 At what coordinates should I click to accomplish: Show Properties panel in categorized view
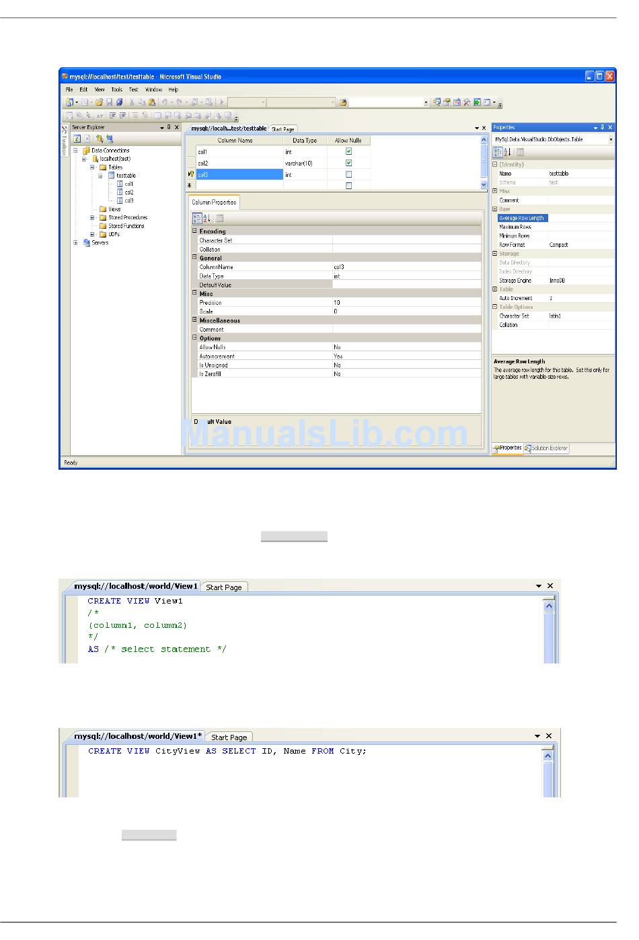coord(498,152)
